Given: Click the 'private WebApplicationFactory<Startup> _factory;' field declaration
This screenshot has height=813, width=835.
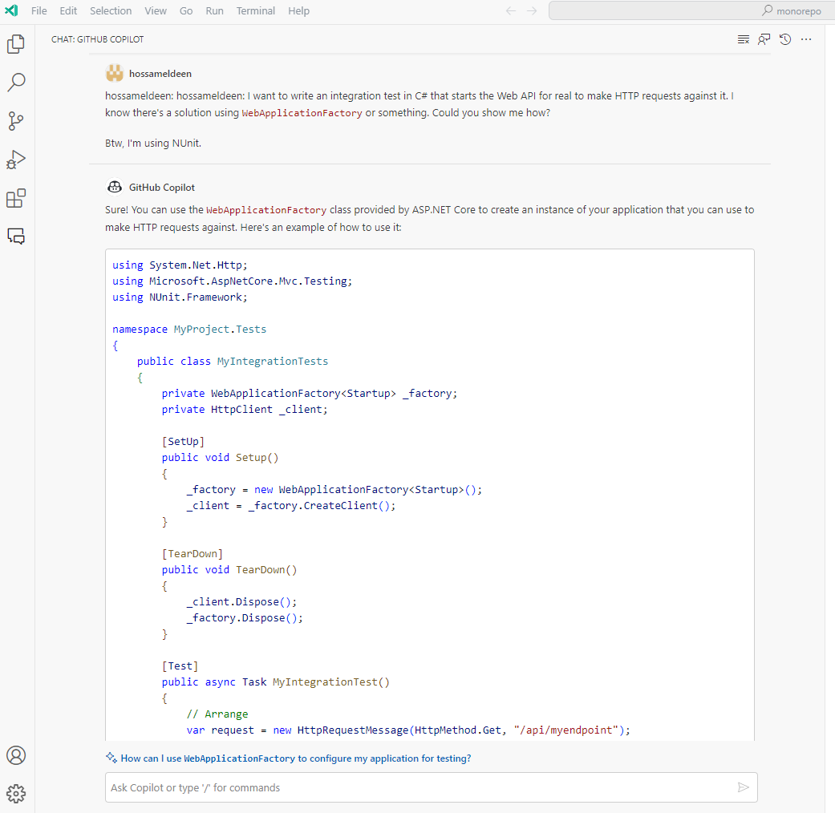Looking at the screenshot, I should point(310,394).
